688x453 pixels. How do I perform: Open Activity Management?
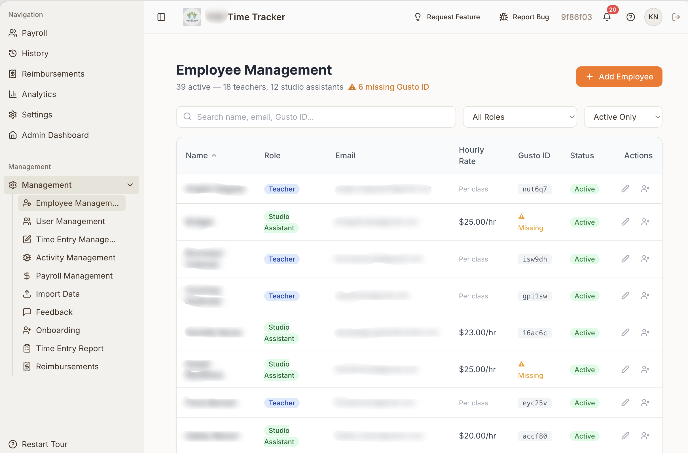pos(69,258)
